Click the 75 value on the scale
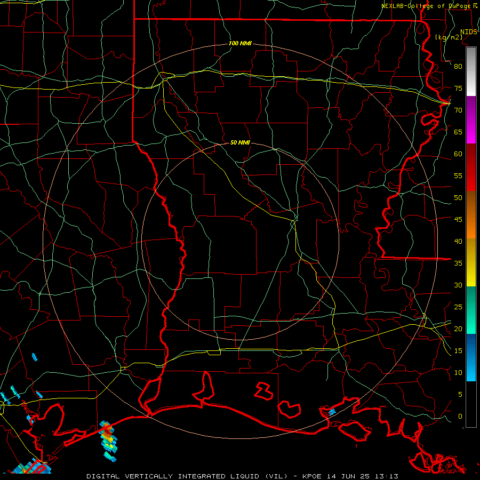480x480 pixels. pos(458,88)
